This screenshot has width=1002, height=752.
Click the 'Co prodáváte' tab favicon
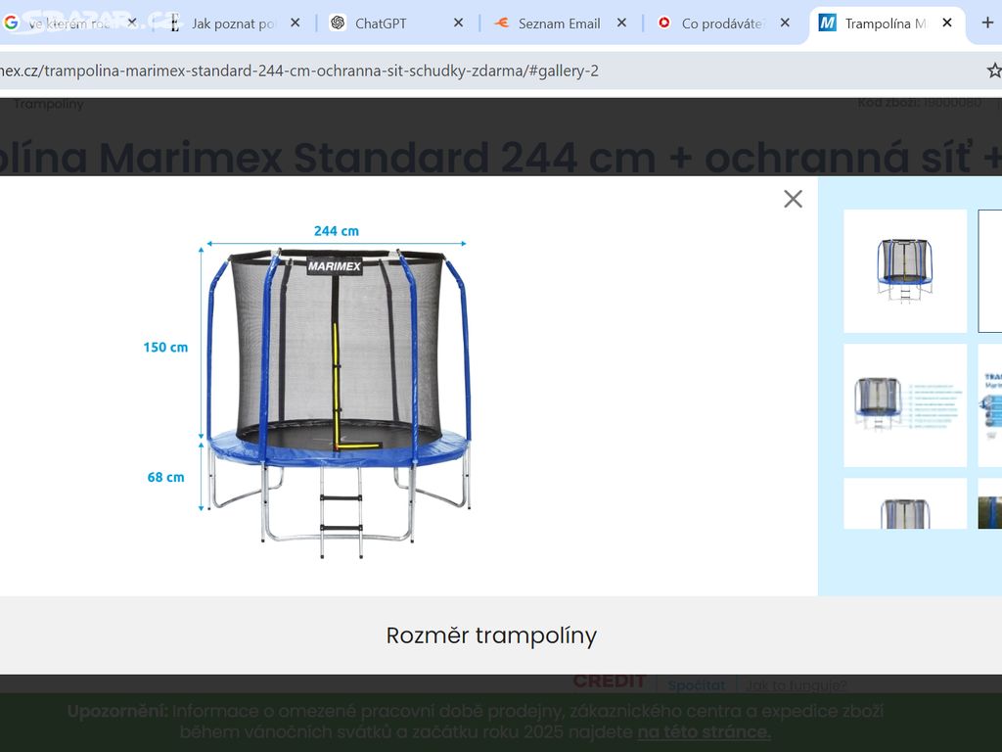[664, 23]
